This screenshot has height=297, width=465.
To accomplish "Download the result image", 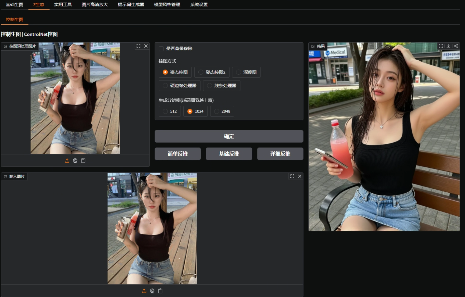I will (448, 46).
